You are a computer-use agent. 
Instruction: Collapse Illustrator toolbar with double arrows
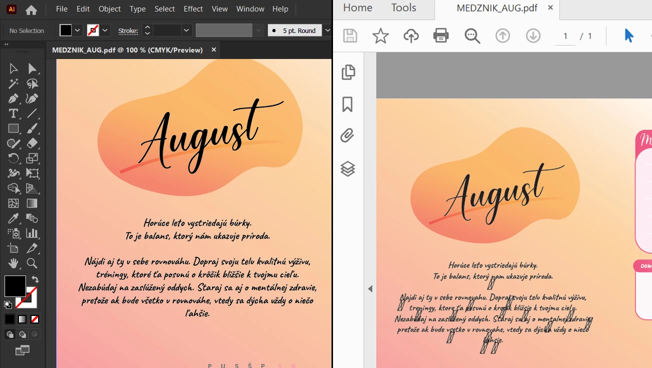coord(7,44)
